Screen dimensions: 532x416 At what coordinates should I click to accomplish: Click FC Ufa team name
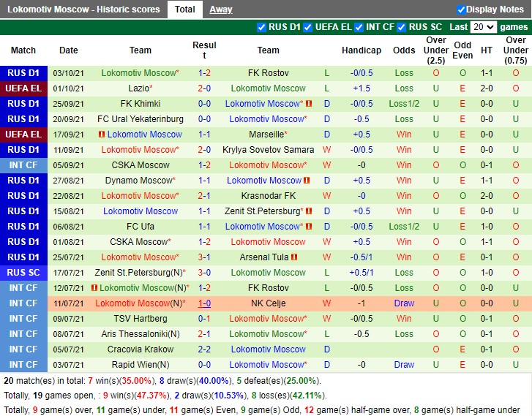(140, 227)
